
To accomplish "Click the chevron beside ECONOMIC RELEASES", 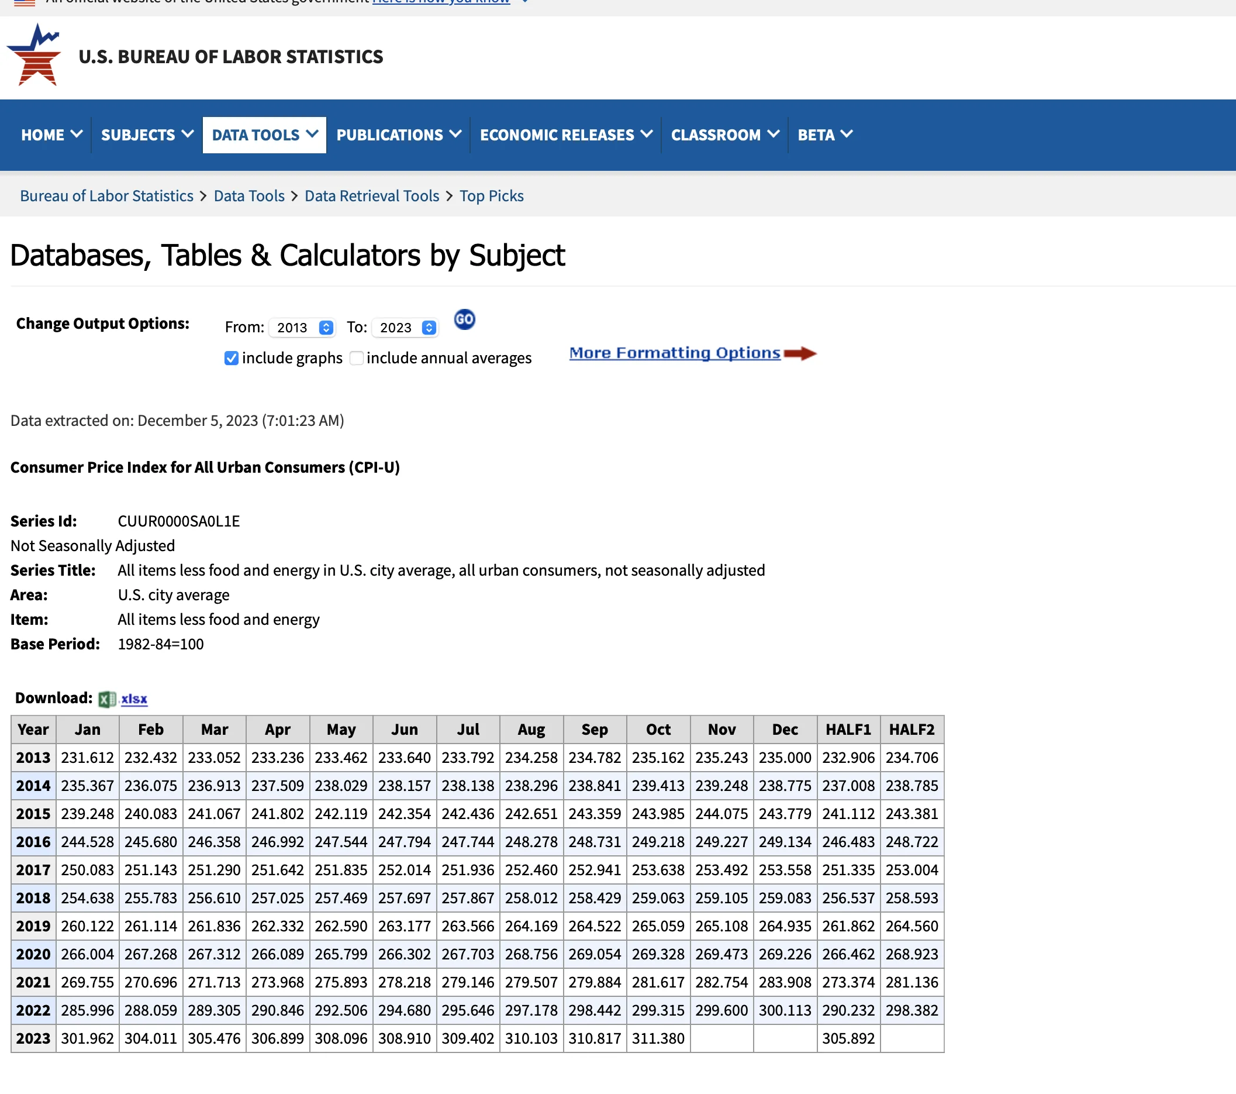I will (647, 135).
